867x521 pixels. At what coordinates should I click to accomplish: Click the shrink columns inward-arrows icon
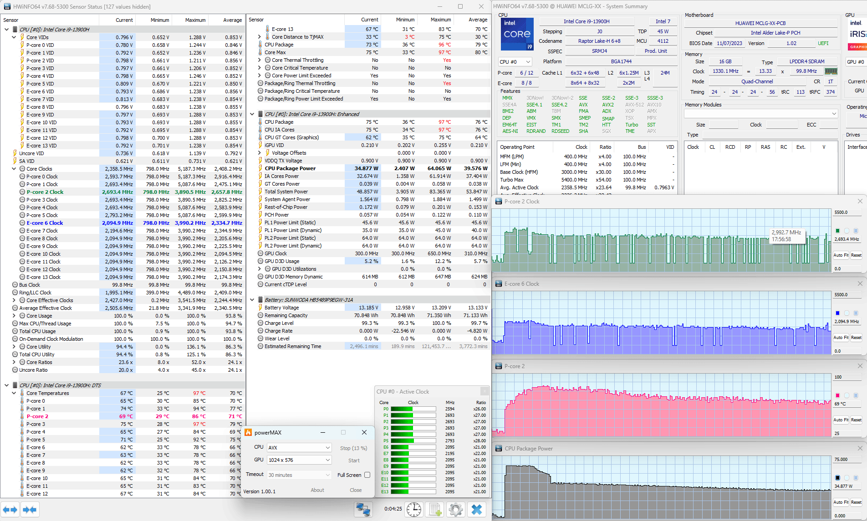coord(30,510)
